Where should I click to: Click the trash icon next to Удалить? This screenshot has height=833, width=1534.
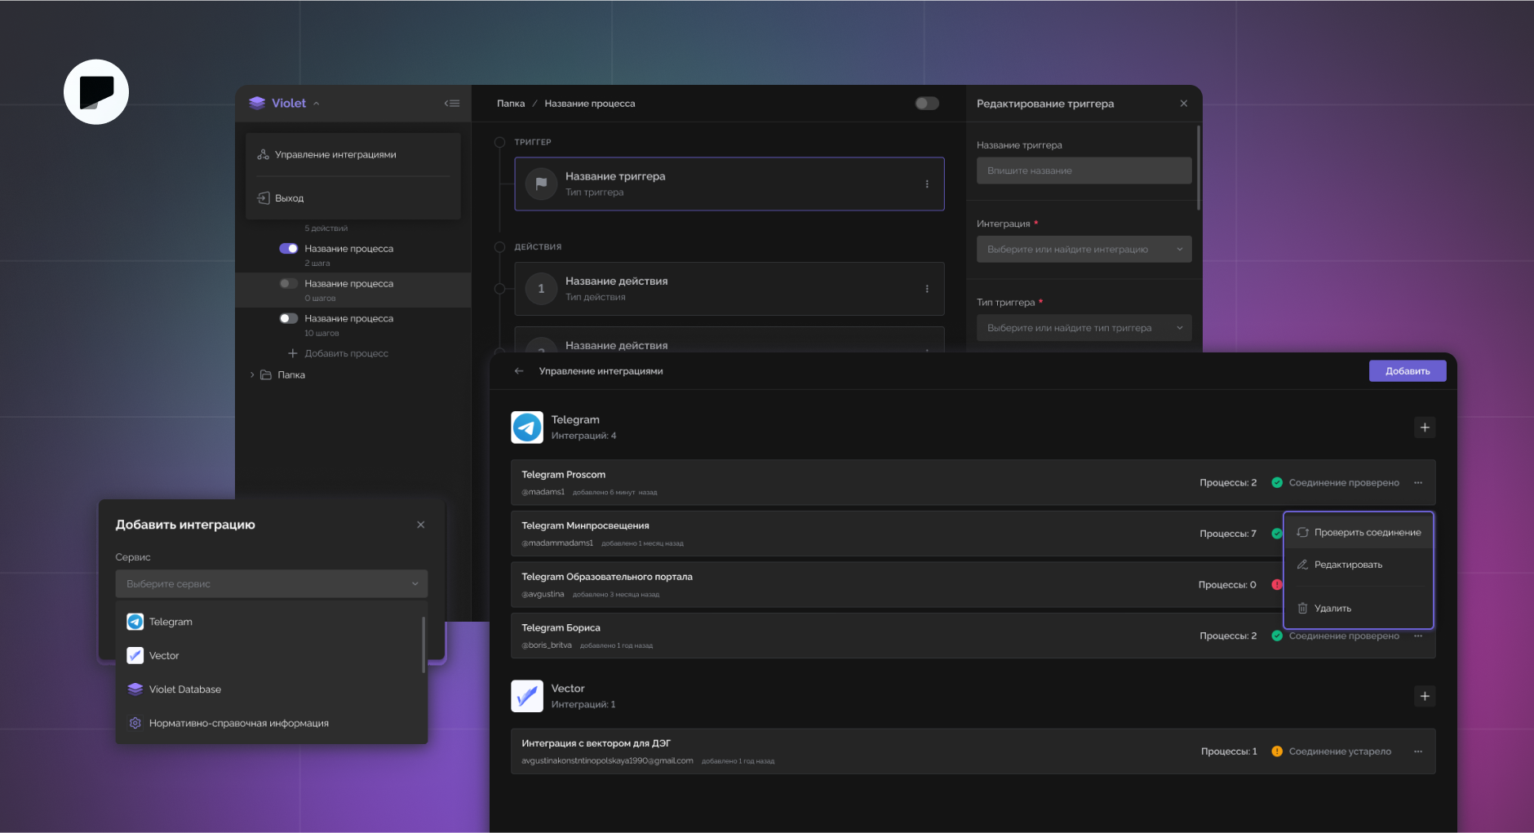coord(1302,609)
